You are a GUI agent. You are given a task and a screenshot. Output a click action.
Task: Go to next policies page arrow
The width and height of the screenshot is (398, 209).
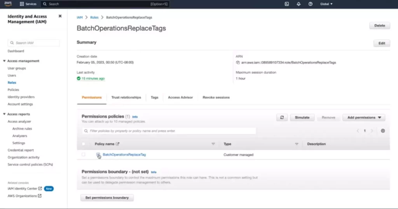(372, 131)
